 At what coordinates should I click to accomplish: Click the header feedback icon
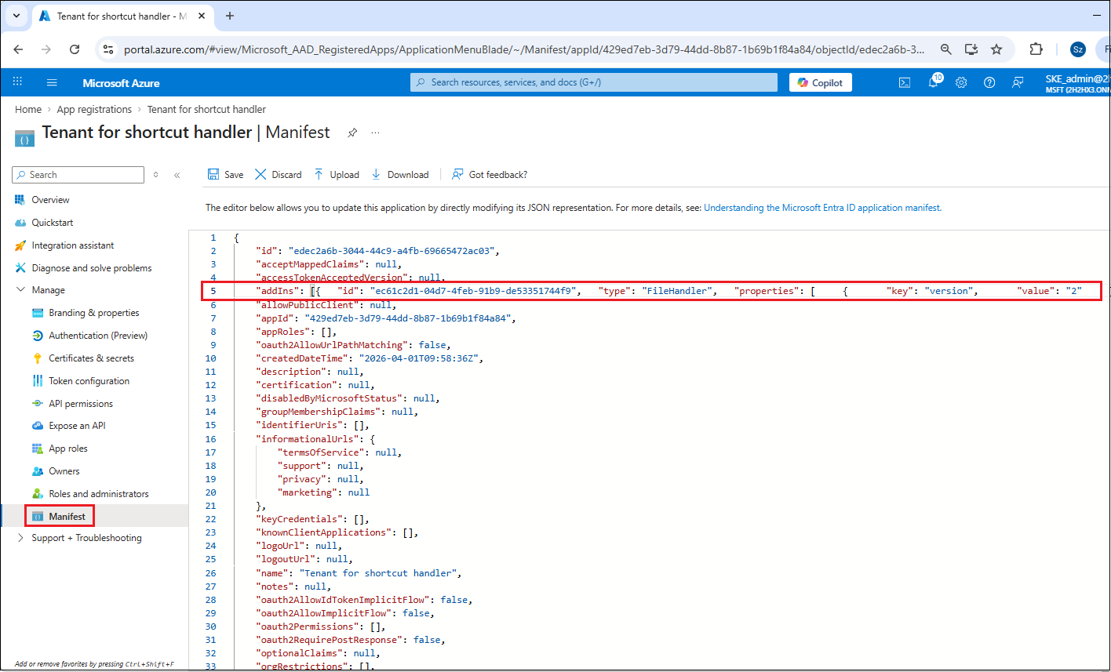tap(1018, 82)
